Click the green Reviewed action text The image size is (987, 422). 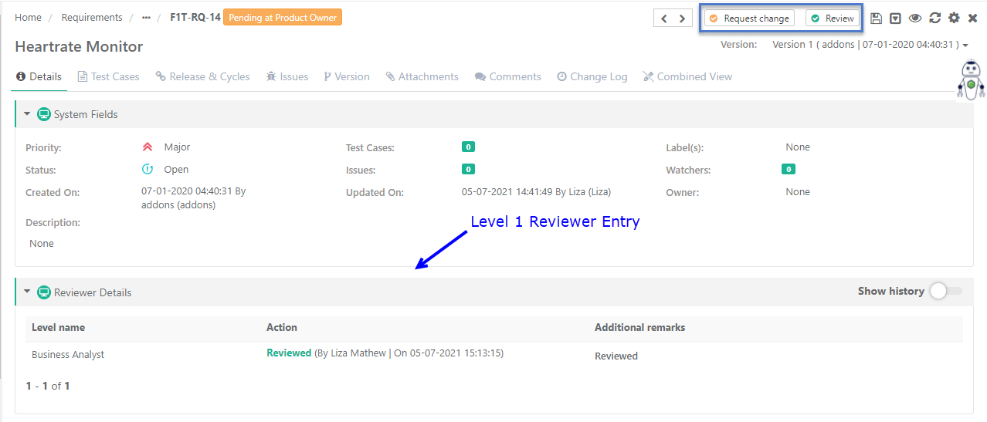289,353
